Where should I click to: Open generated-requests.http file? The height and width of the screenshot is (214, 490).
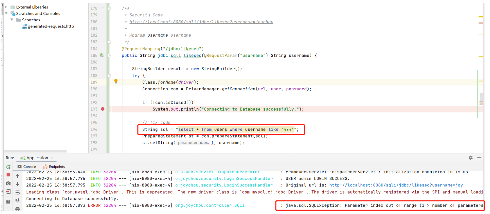click(51, 26)
